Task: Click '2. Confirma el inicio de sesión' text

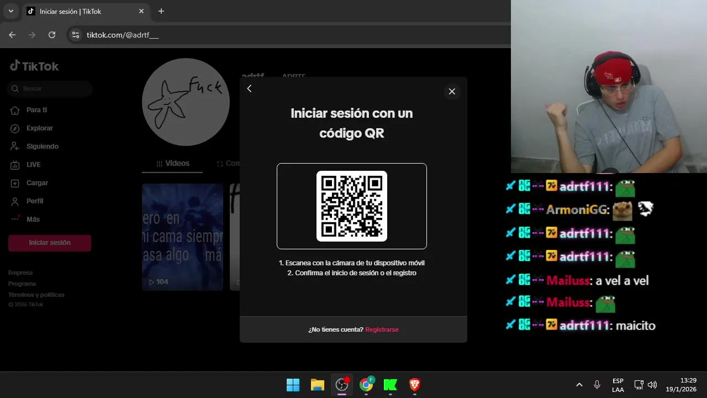Action: (352, 273)
